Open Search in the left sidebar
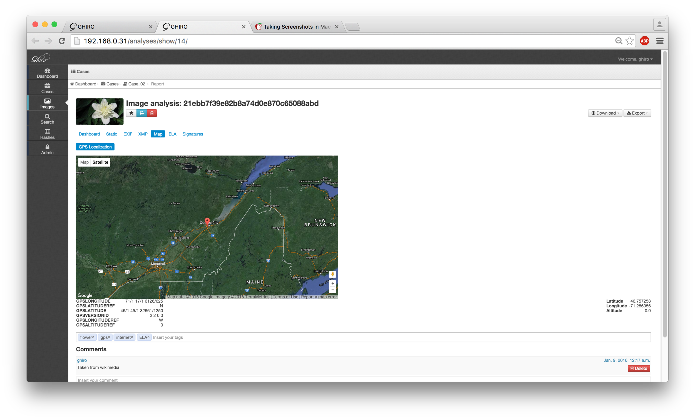This screenshot has width=695, height=420. pyautogui.click(x=47, y=118)
